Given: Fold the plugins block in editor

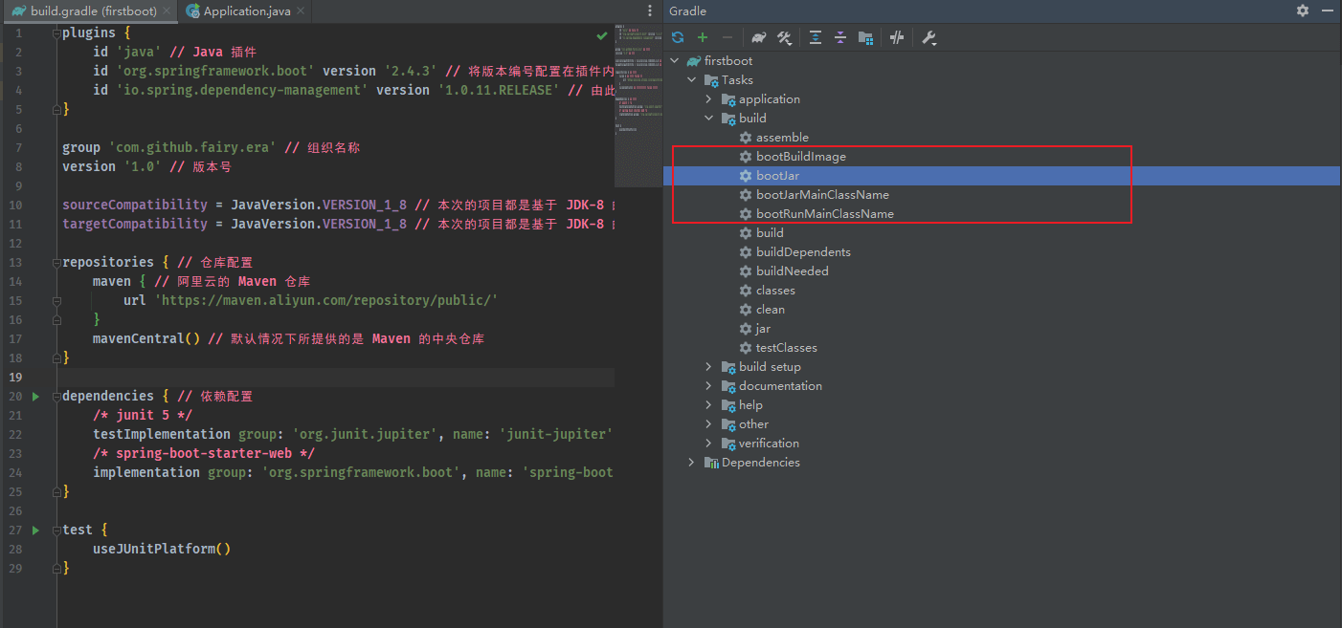Looking at the screenshot, I should click(x=56, y=32).
